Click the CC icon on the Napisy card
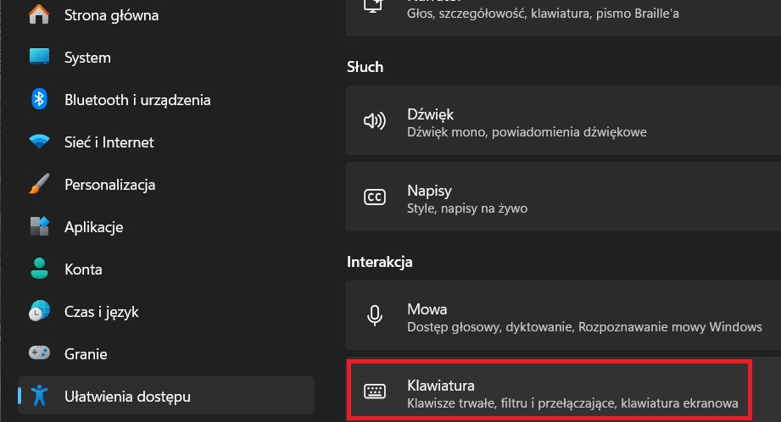 374,197
